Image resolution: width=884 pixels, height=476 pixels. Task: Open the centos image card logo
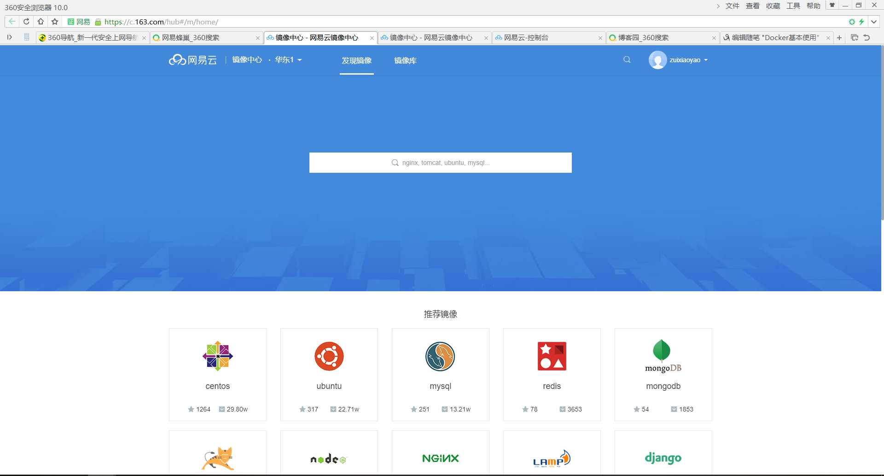point(218,356)
